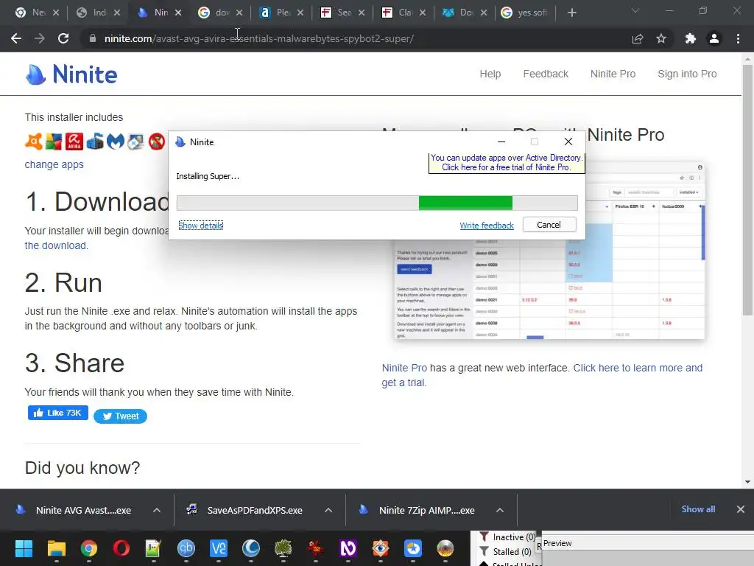Close the 'Ind' browser tab
754x566 pixels.
[117, 13]
